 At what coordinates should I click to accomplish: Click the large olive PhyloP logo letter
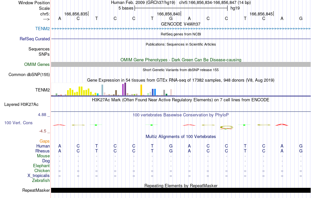pyautogui.click(x=226, y=127)
